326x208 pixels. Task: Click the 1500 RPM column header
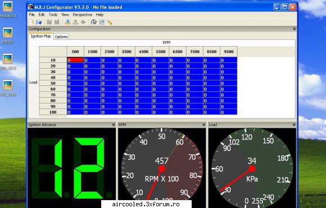pyautogui.click(x=92, y=52)
